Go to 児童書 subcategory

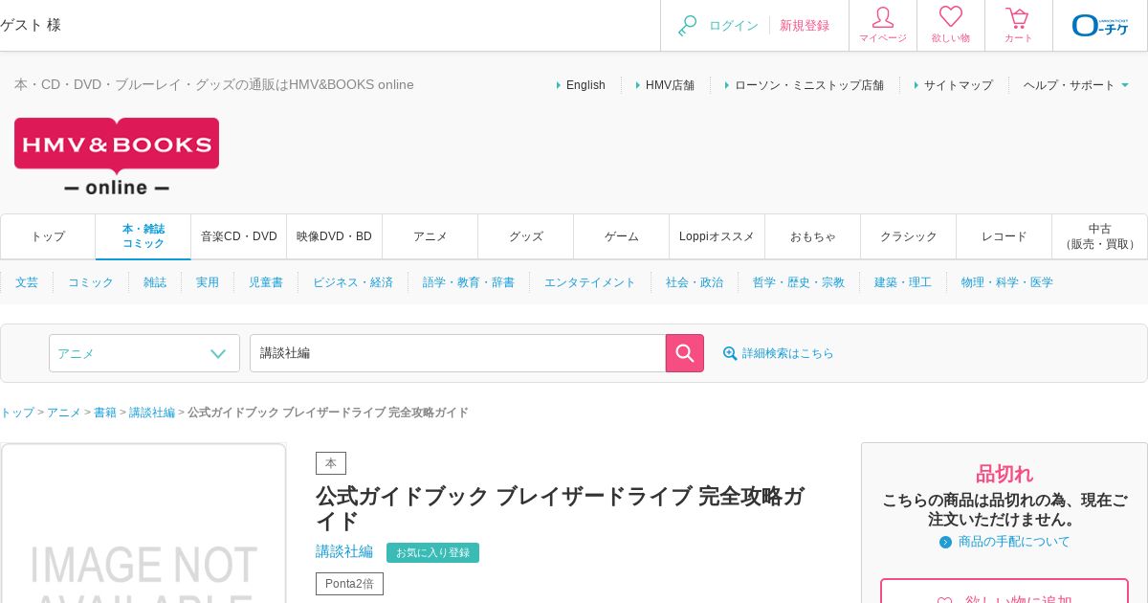click(266, 282)
